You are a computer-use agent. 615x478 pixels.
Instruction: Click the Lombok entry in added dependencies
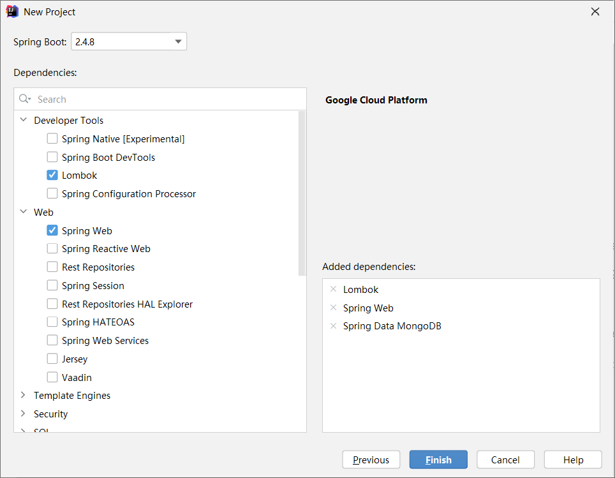pyautogui.click(x=360, y=290)
